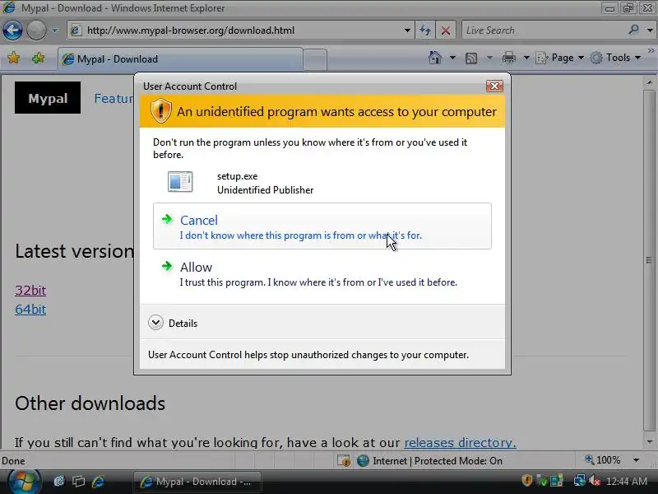
Task: Click the 100% zoom level button
Action: tap(603, 460)
